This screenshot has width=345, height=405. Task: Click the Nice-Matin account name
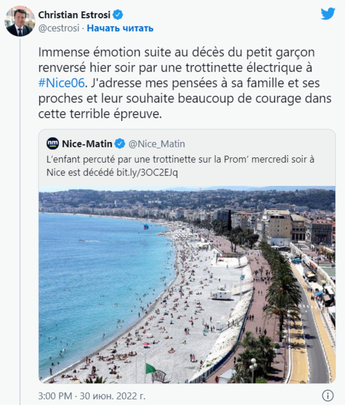[87, 144]
